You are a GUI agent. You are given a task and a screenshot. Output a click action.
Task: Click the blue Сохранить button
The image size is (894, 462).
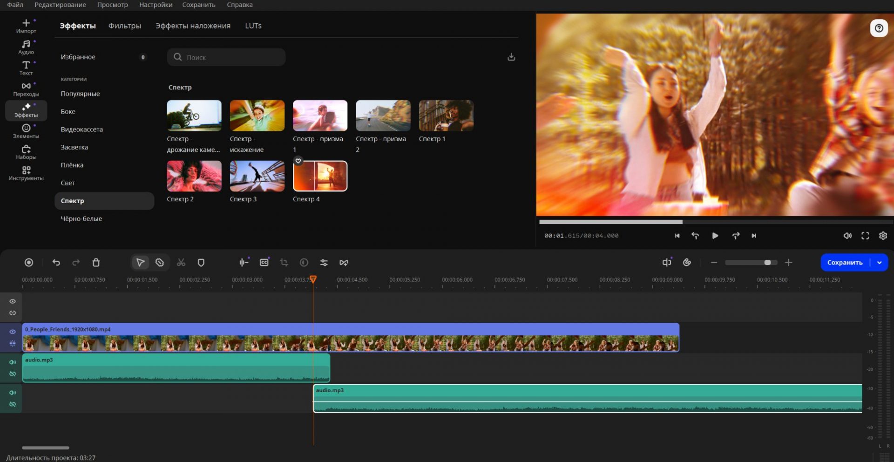coord(844,263)
